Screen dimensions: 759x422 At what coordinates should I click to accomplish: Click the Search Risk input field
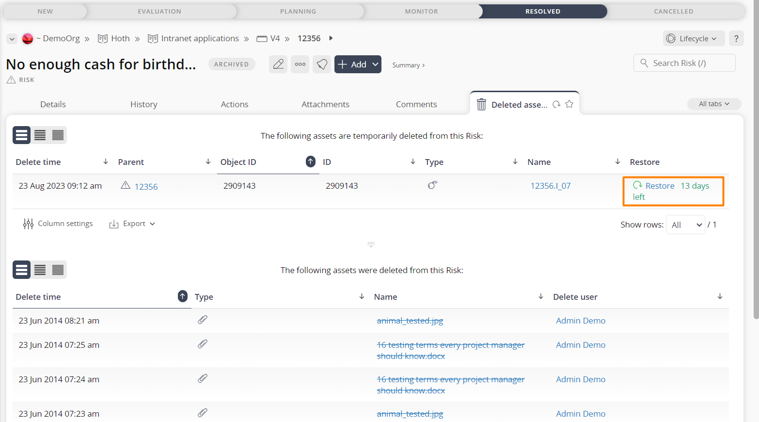point(684,63)
